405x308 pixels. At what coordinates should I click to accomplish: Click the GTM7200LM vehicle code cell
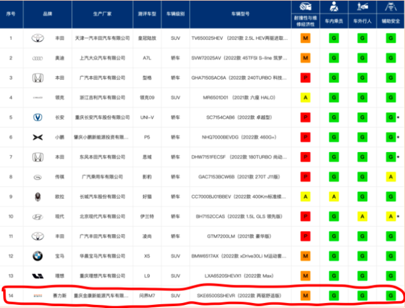click(239, 236)
